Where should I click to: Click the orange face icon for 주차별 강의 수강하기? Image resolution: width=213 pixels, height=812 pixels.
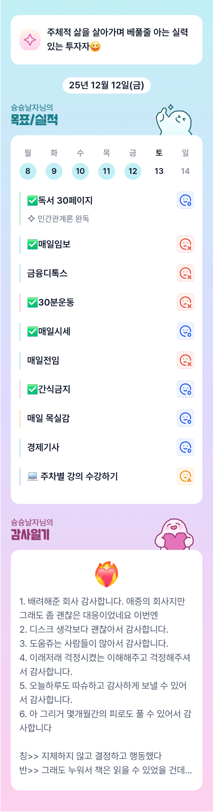[x=185, y=476]
